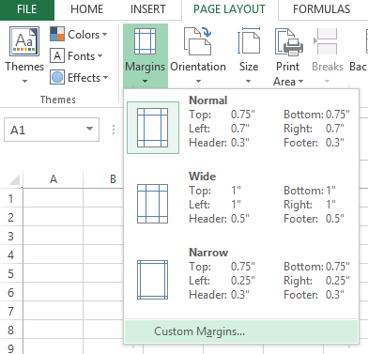Open the Orientation page icon
This screenshot has height=354, width=368.
click(x=197, y=41)
